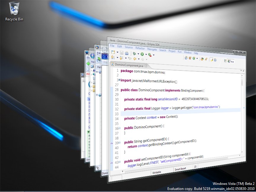Click the Previous Annotation up-arrow icon
This screenshot has height=192, width=256.
point(121,58)
